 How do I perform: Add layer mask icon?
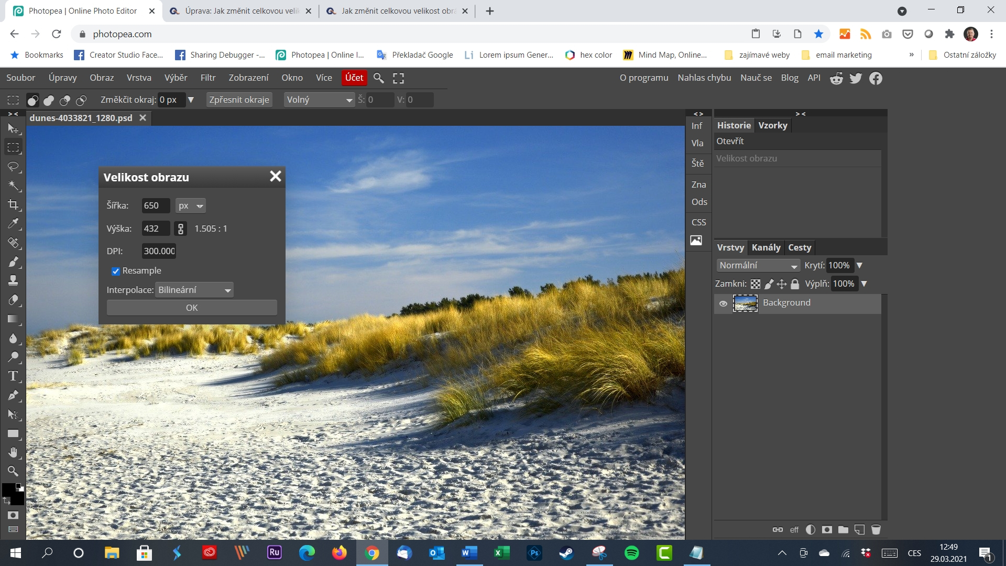tap(827, 529)
